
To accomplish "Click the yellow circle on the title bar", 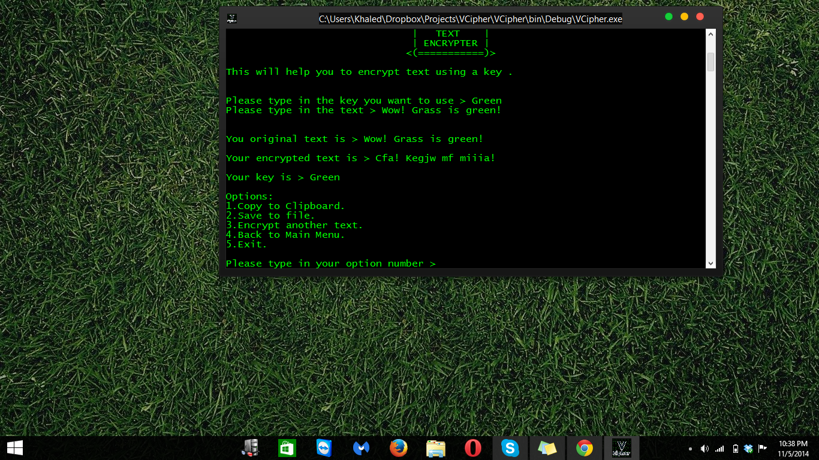I will pyautogui.click(x=684, y=17).
